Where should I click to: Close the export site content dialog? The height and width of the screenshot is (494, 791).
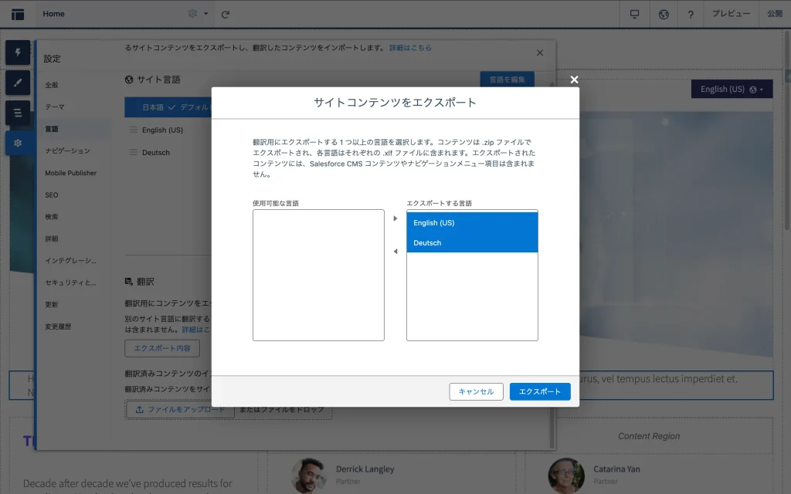(x=574, y=80)
